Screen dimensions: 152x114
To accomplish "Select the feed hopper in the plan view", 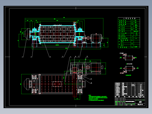I will click(x=27, y=84).
